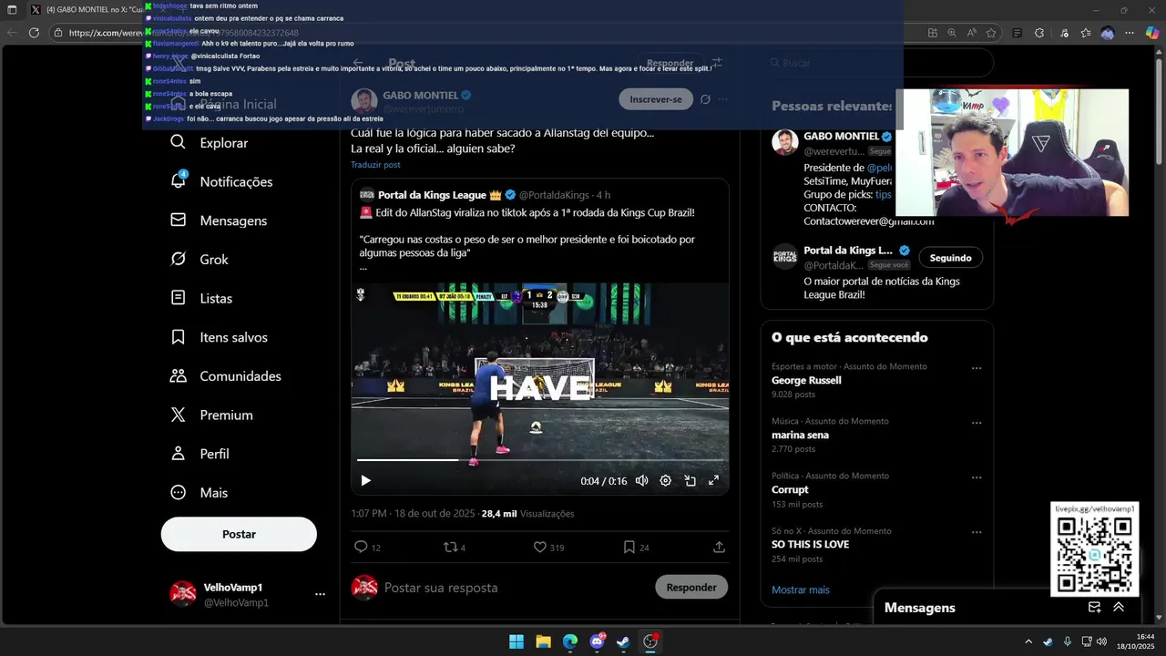Viewport: 1166px width, 656px height.
Task: Open Portal da Kings League quoted post author
Action: click(x=433, y=195)
